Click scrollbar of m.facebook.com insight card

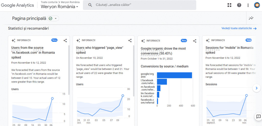pos(69,70)
